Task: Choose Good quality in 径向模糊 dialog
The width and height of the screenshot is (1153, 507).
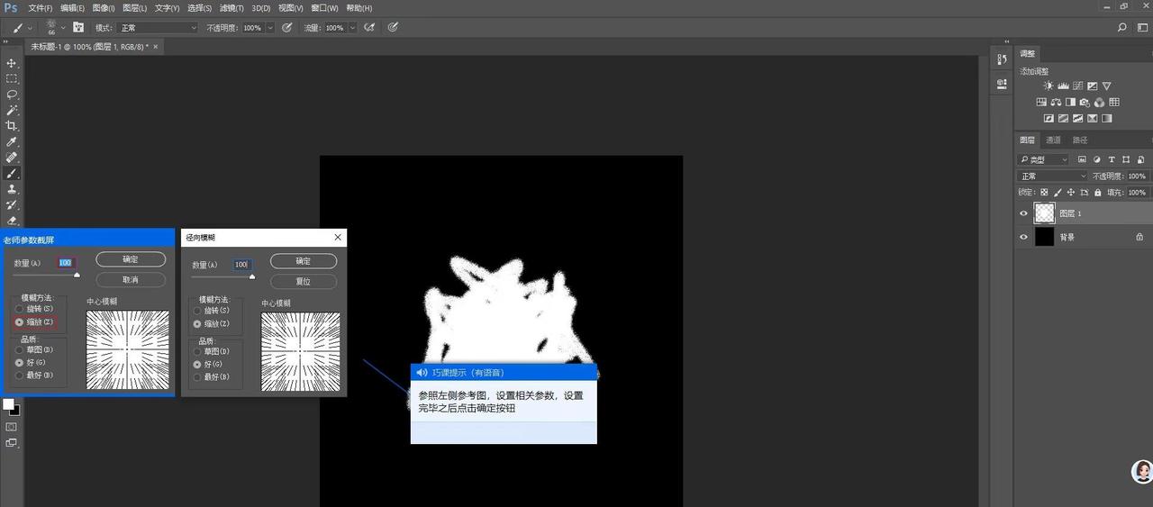Action: [x=197, y=364]
